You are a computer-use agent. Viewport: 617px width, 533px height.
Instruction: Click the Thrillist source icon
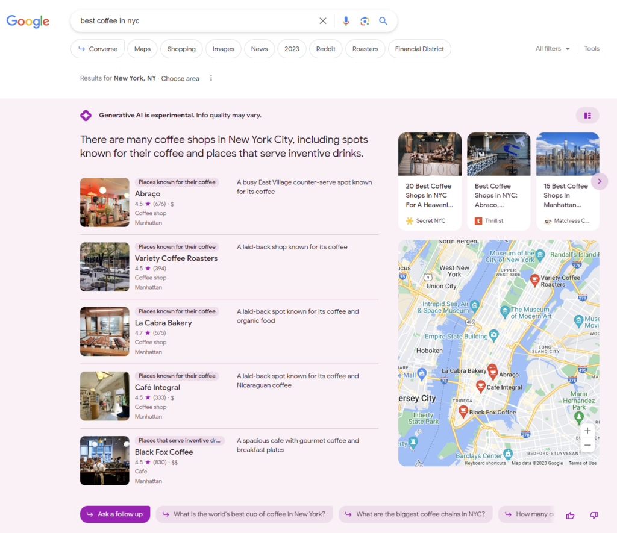[478, 220]
